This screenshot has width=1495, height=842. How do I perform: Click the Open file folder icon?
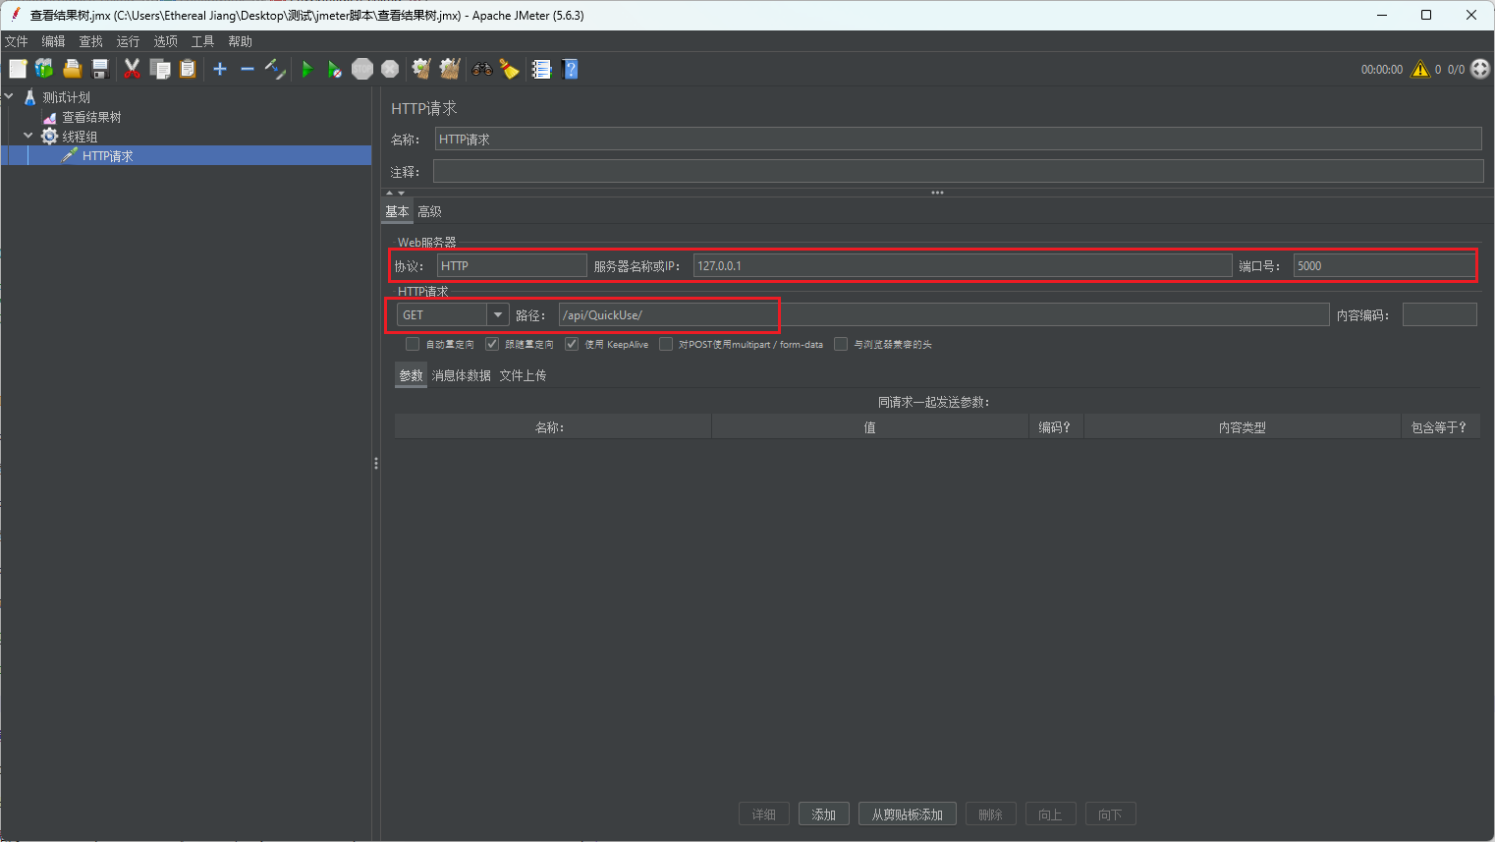(72, 69)
